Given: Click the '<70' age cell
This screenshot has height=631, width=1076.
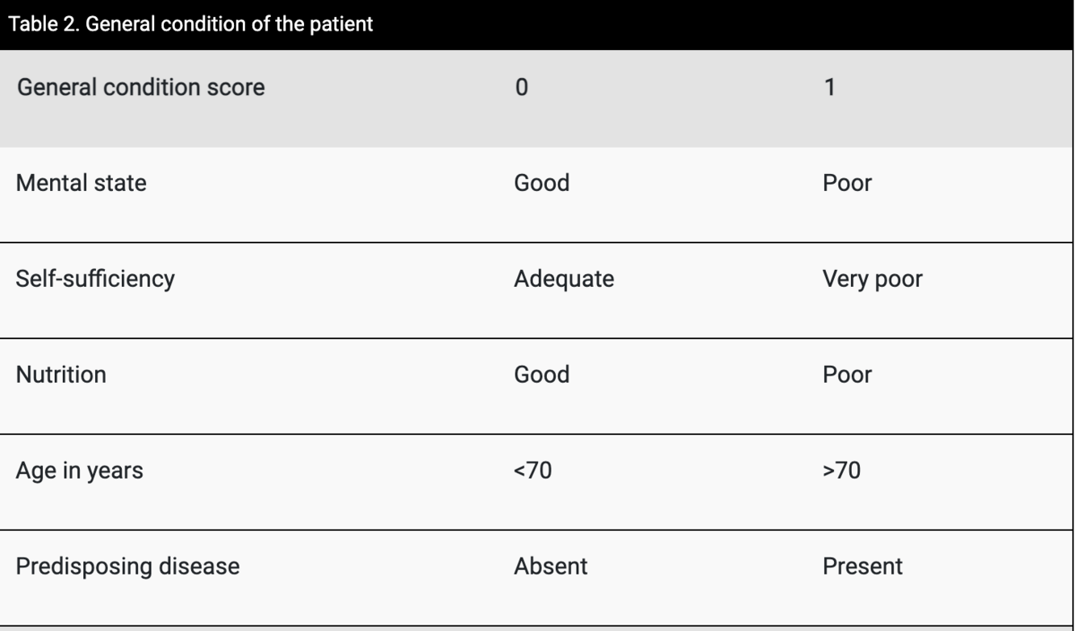Looking at the screenshot, I should (x=532, y=471).
